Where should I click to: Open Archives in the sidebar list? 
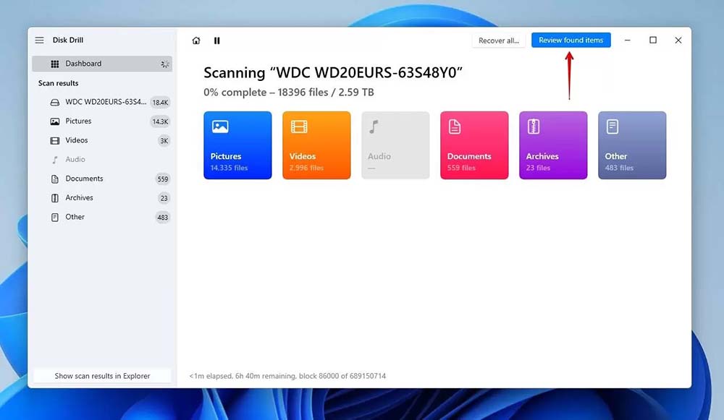click(79, 198)
